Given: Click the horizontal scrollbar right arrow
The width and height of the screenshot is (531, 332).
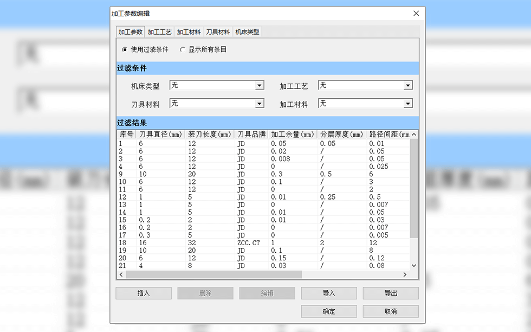Looking at the screenshot, I should [405, 274].
